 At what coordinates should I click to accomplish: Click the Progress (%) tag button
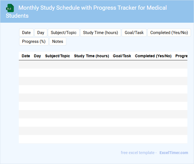(34, 41)
